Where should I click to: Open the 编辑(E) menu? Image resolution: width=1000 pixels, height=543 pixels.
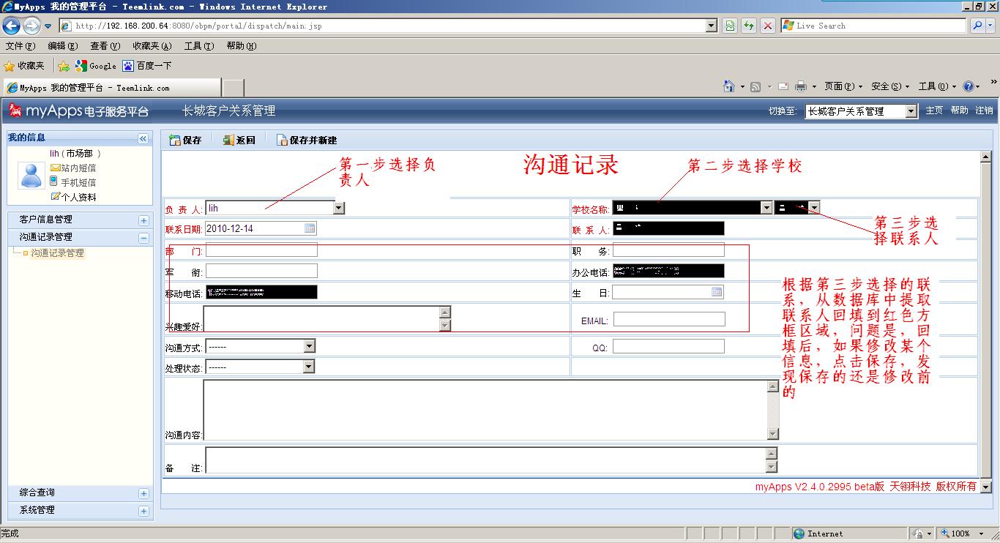click(x=62, y=46)
